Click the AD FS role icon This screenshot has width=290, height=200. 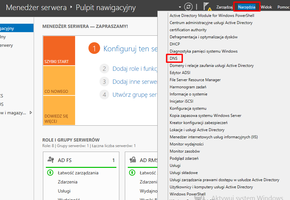[x=50, y=160]
